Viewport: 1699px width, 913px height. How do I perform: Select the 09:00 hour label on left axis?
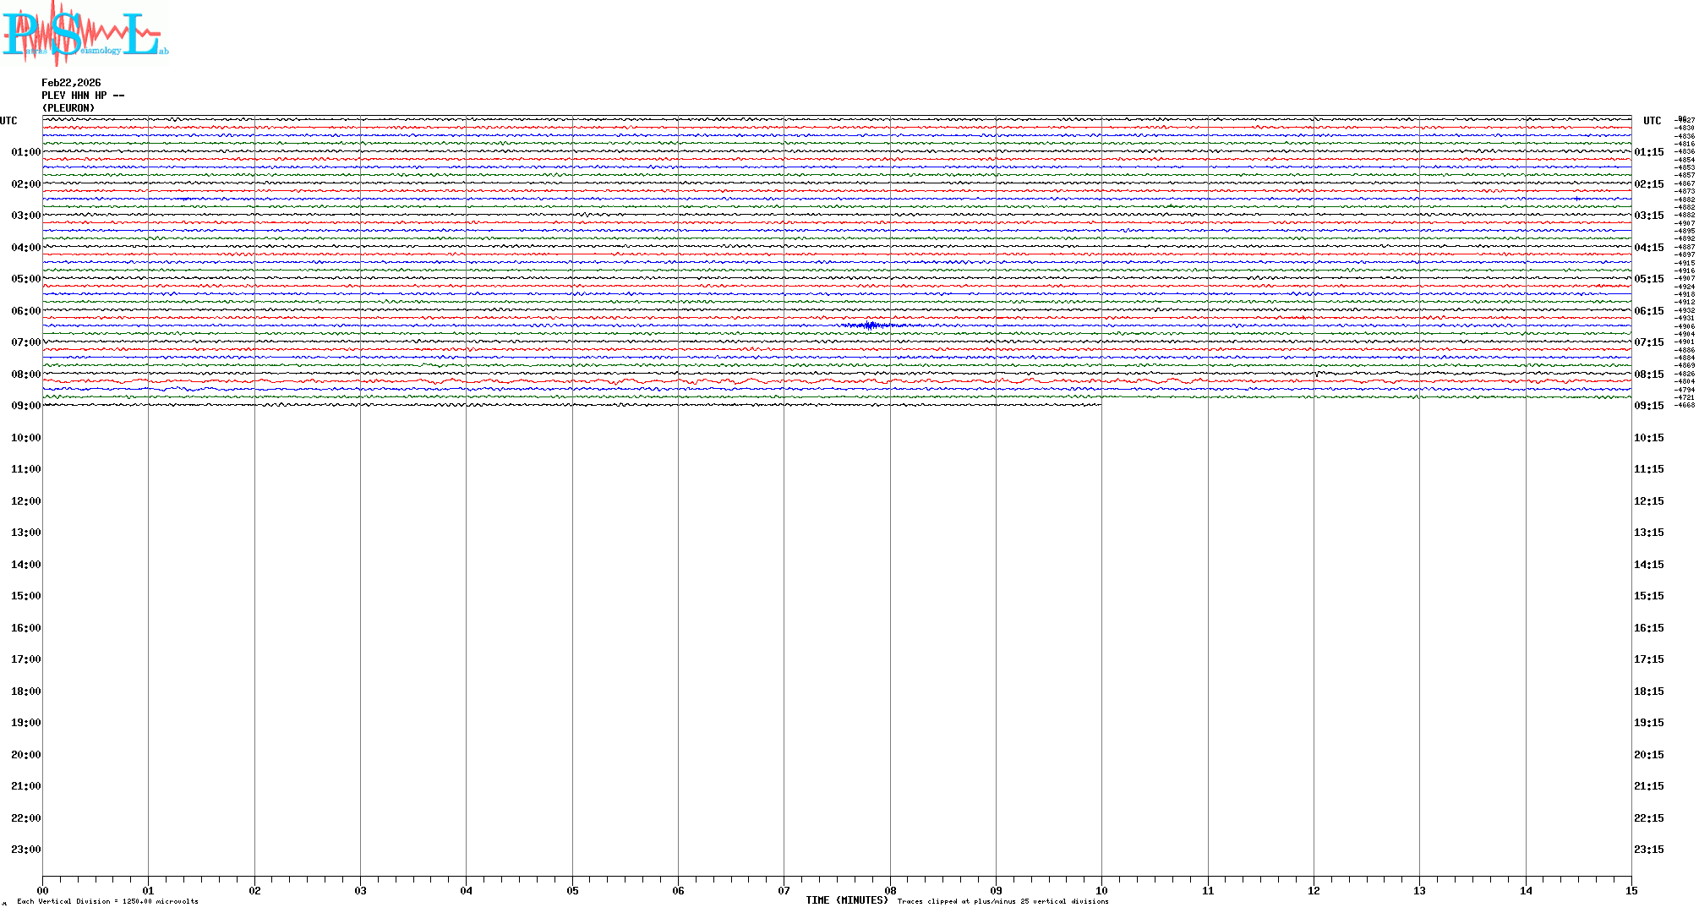tap(25, 406)
